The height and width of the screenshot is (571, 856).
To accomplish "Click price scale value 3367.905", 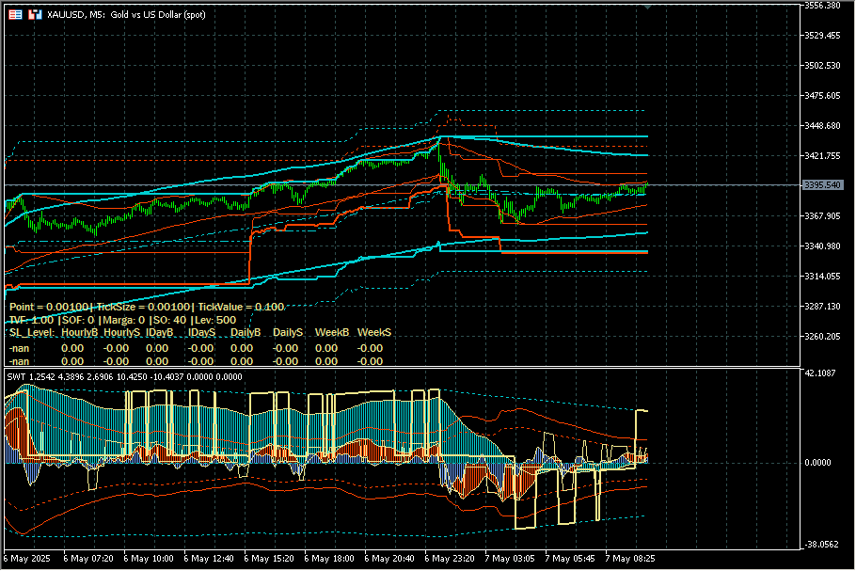I will tap(822, 216).
